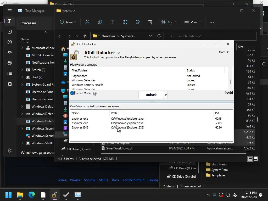Open File Explorer from the taskbar
The height and width of the screenshot is (201, 268).
20,195
